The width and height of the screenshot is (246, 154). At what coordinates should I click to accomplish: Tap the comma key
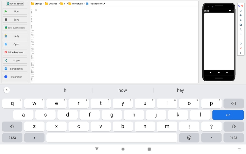(34, 138)
